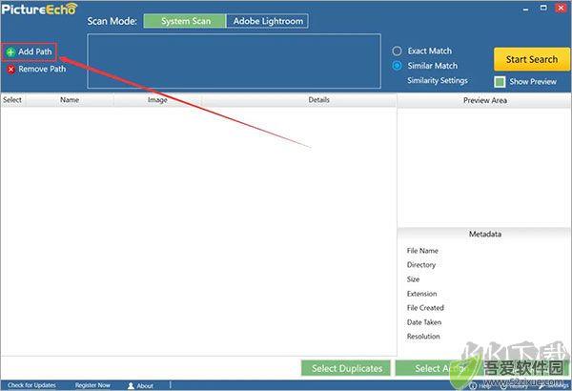
Task: Toggle the Show Preview checkbox
Action: click(x=500, y=82)
